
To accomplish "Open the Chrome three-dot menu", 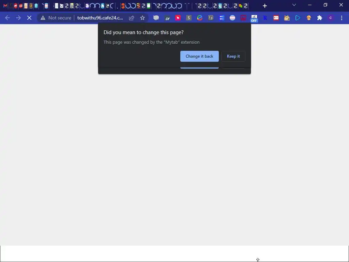I will pyautogui.click(x=342, y=18).
